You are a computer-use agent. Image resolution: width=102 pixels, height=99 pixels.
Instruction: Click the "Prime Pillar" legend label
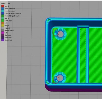click(8, 38)
